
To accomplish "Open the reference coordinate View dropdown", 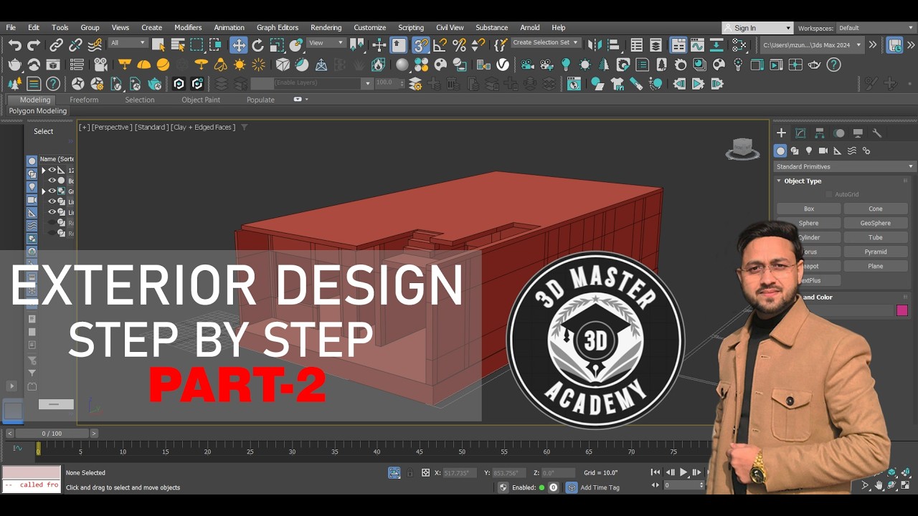I will coord(326,43).
